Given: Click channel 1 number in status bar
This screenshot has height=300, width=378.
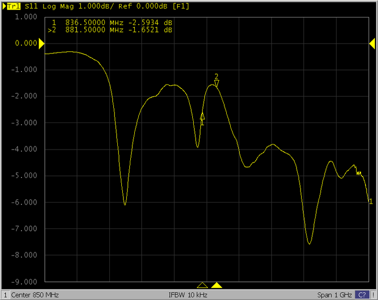Looking at the screenshot, I should click(x=5, y=295).
